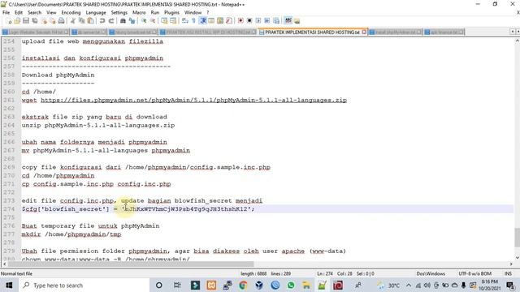Close the PRAKTEK IMPLEMENTASI SHARED HOSTING tab
This screenshot has width=520, height=292.
click(x=364, y=32)
